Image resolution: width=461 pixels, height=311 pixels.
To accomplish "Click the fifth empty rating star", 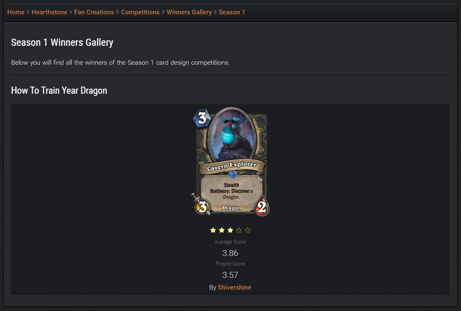I will 248,230.
